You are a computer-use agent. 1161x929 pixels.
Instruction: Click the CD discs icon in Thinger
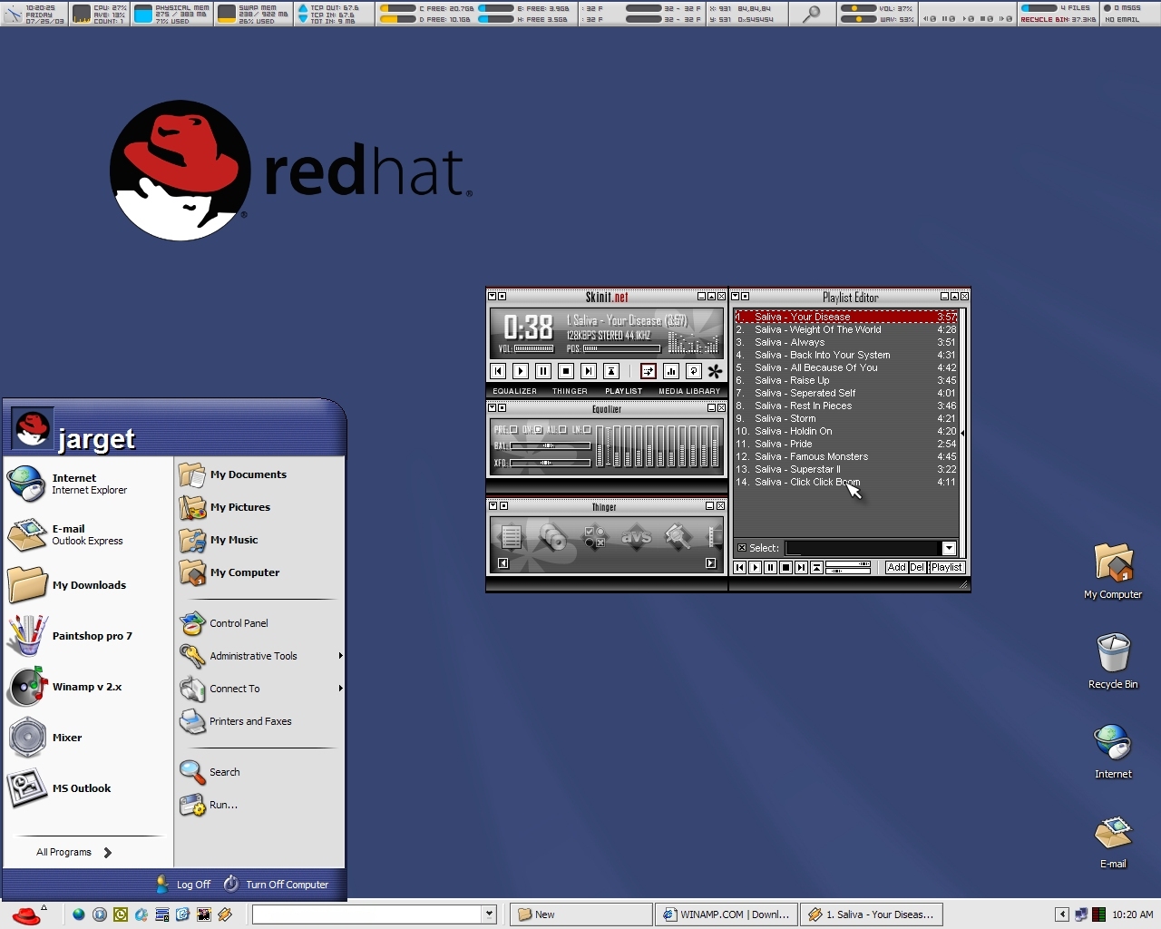552,537
